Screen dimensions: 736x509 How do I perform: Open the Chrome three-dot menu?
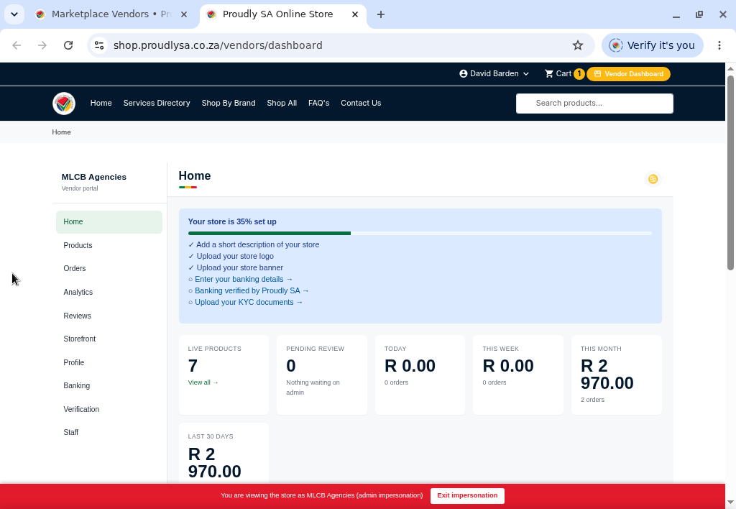coord(719,45)
